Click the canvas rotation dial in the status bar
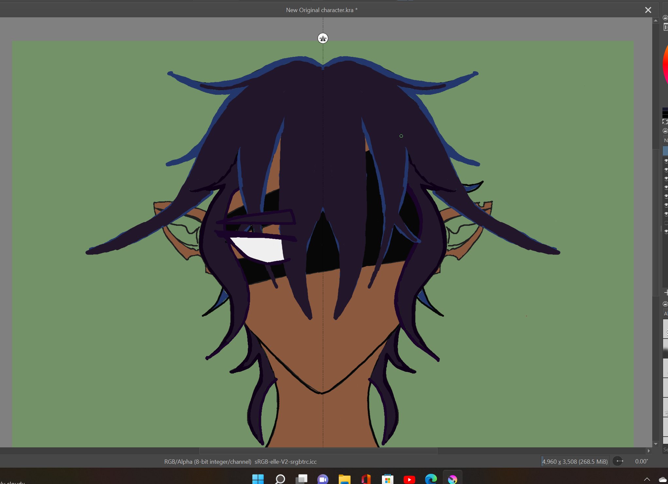 pyautogui.click(x=618, y=461)
